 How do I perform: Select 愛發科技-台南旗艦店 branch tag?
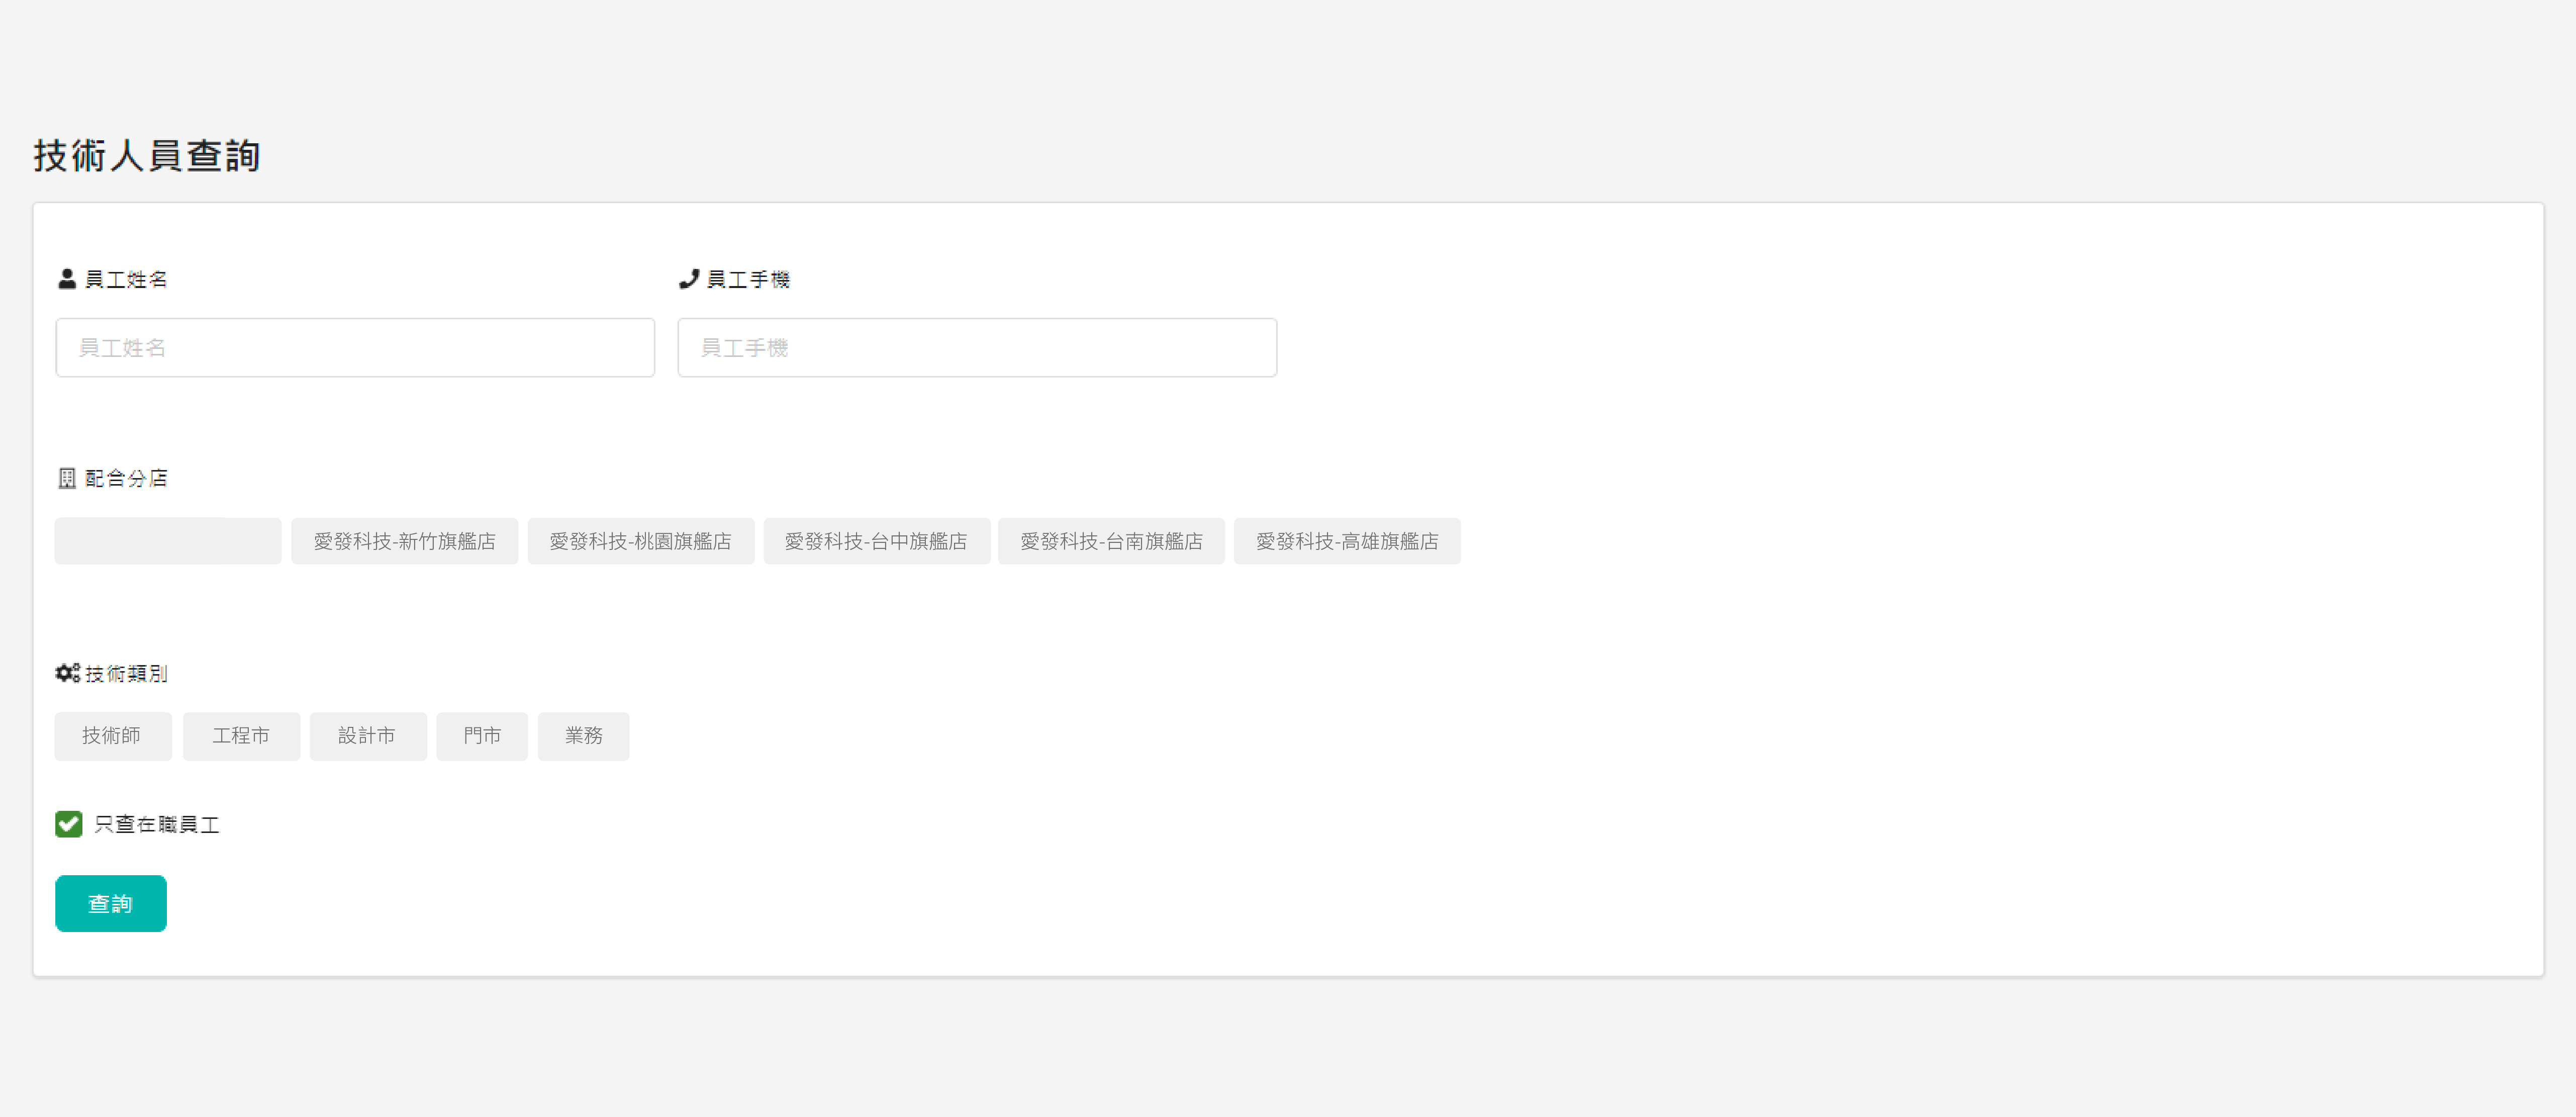(x=1112, y=541)
